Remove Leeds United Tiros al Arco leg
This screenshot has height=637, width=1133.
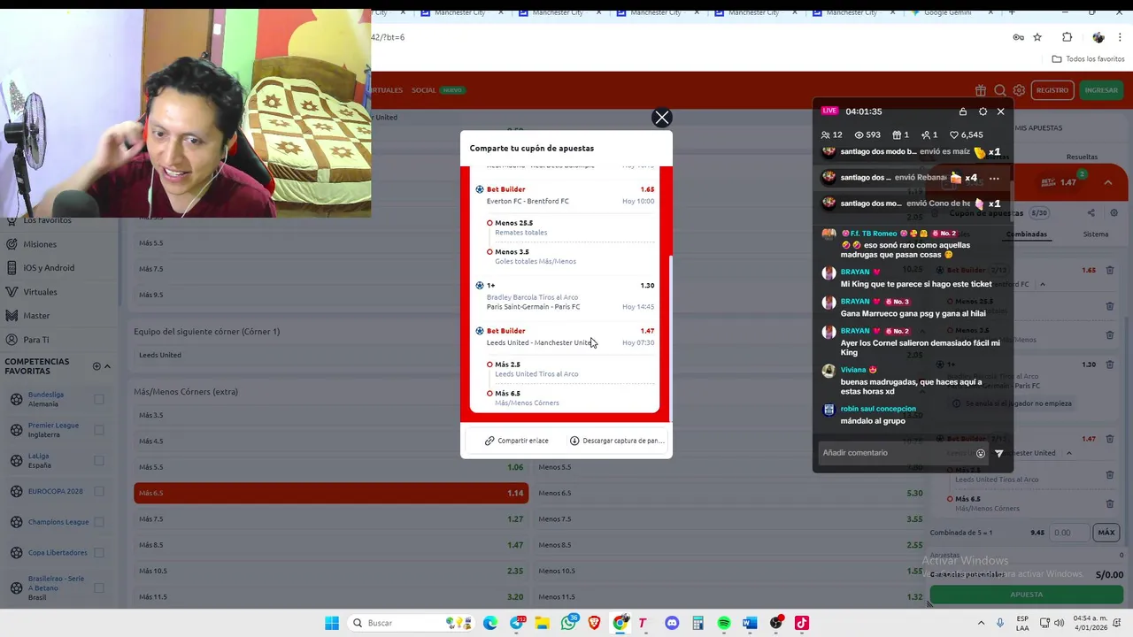(1110, 475)
